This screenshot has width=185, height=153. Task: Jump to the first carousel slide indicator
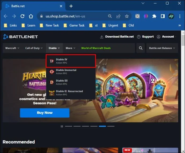pyautogui.click(x=69, y=126)
